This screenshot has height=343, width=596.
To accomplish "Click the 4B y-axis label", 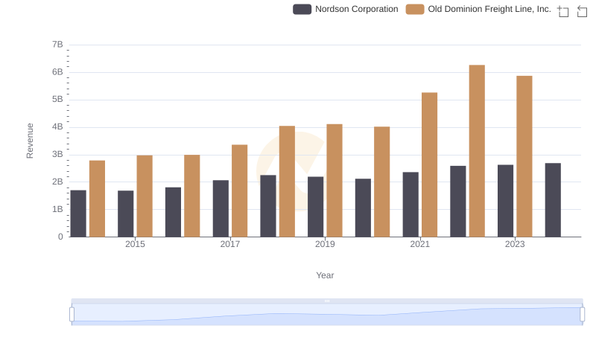I will [57, 126].
